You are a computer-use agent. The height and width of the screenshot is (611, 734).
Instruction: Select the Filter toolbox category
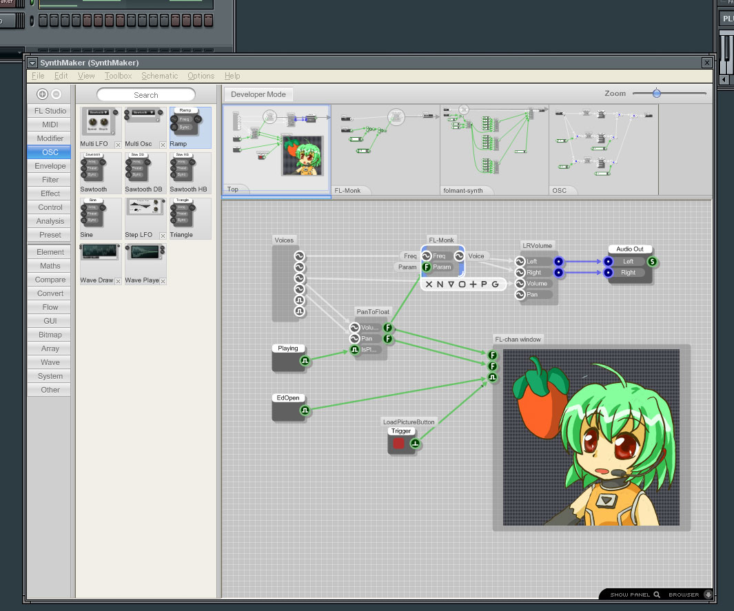[x=49, y=180]
